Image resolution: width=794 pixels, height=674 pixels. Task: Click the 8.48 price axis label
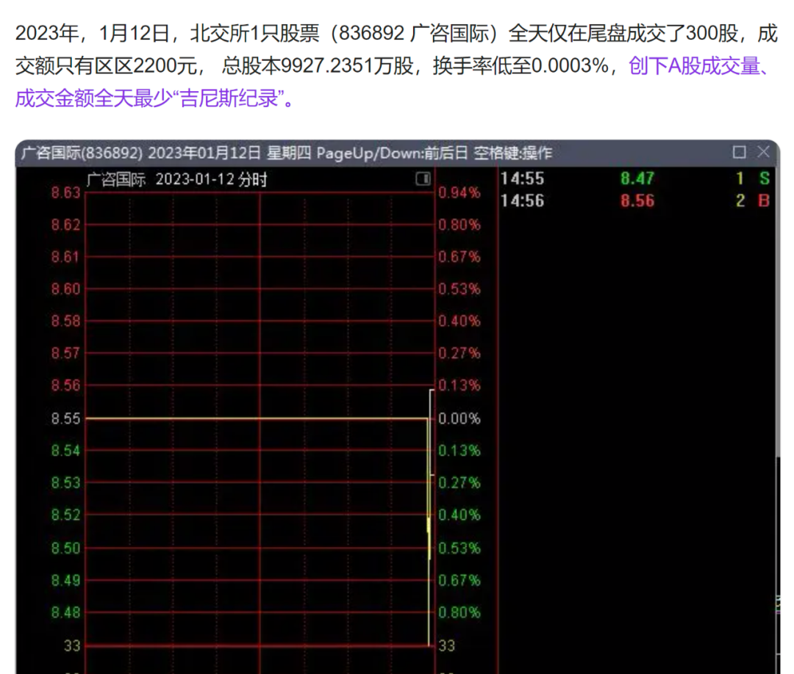(65, 613)
